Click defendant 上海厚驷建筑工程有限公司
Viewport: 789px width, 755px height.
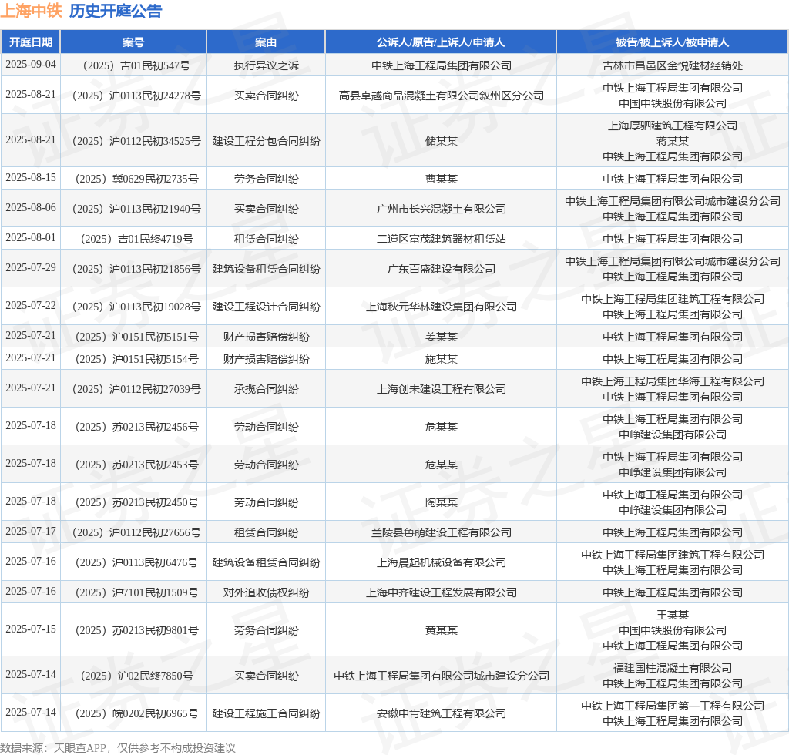(672, 126)
